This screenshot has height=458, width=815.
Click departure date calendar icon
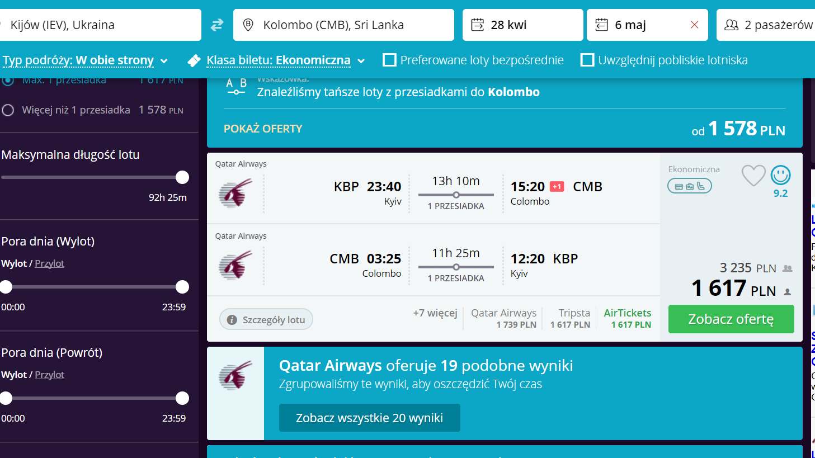point(477,25)
